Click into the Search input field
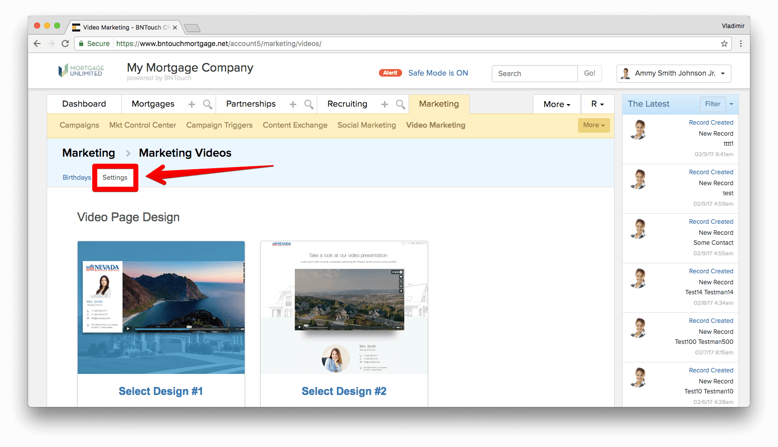This screenshot has width=778, height=447. point(534,74)
